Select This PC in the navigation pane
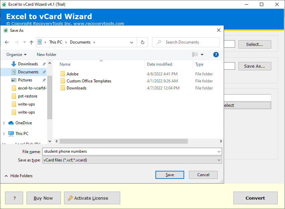Screen dimensions: 285x209 [x=22, y=134]
